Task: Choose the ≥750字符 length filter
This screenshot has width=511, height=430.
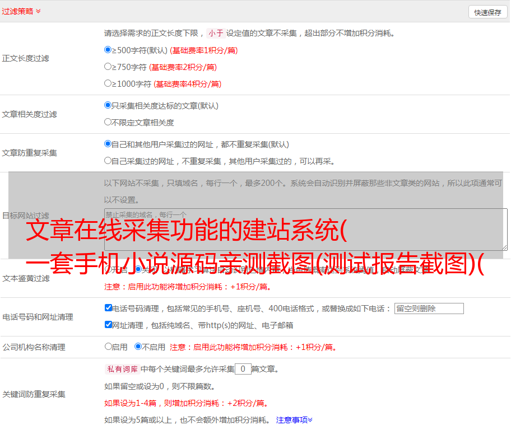Action: coord(108,67)
